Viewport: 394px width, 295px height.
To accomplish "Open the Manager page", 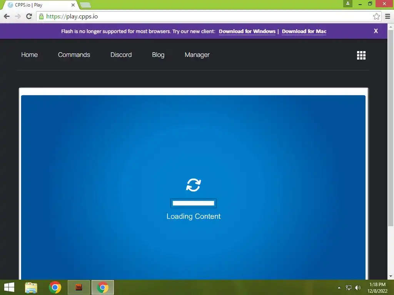I will click(197, 55).
